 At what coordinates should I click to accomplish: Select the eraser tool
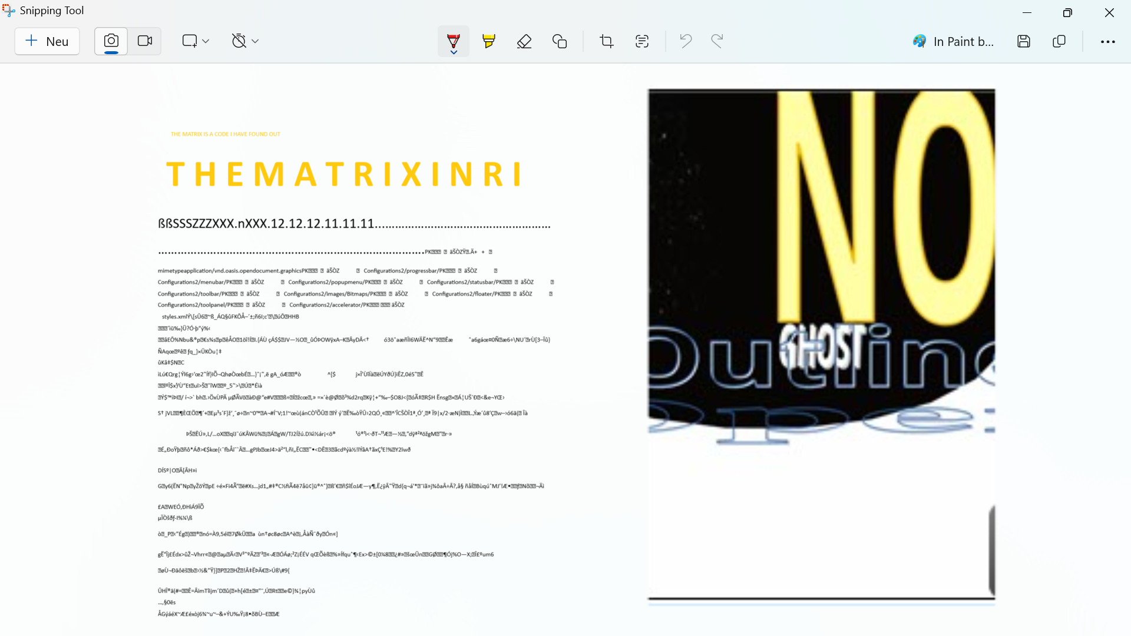pos(524,41)
